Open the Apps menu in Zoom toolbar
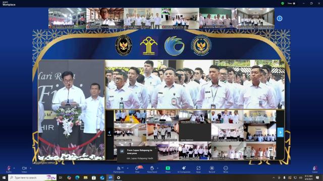This screenshot has height=181, width=323. 198,169
